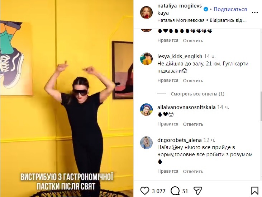Open comments via speech bubble icon
Screen dimensions: 262x197
[x=175, y=191]
